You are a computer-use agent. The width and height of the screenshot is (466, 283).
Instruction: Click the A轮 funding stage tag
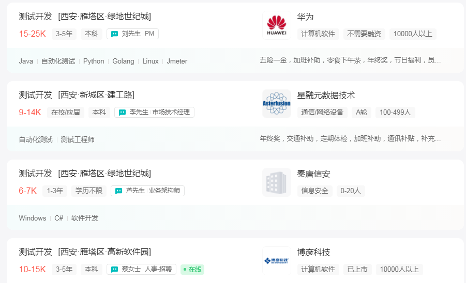[362, 112]
